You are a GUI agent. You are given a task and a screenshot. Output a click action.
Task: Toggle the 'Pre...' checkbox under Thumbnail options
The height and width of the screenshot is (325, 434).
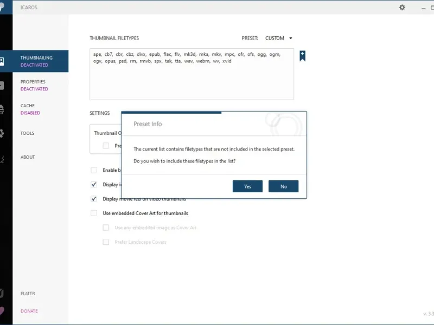coord(106,146)
